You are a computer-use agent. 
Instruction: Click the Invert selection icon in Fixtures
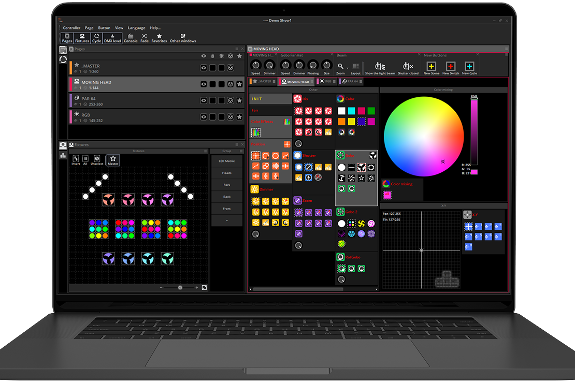point(76,160)
